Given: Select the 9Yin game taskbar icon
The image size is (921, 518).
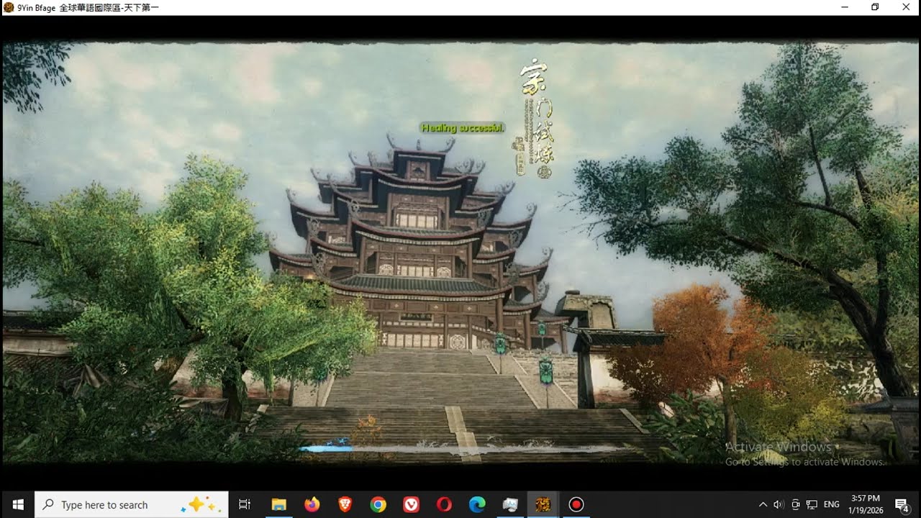Looking at the screenshot, I should (543, 504).
